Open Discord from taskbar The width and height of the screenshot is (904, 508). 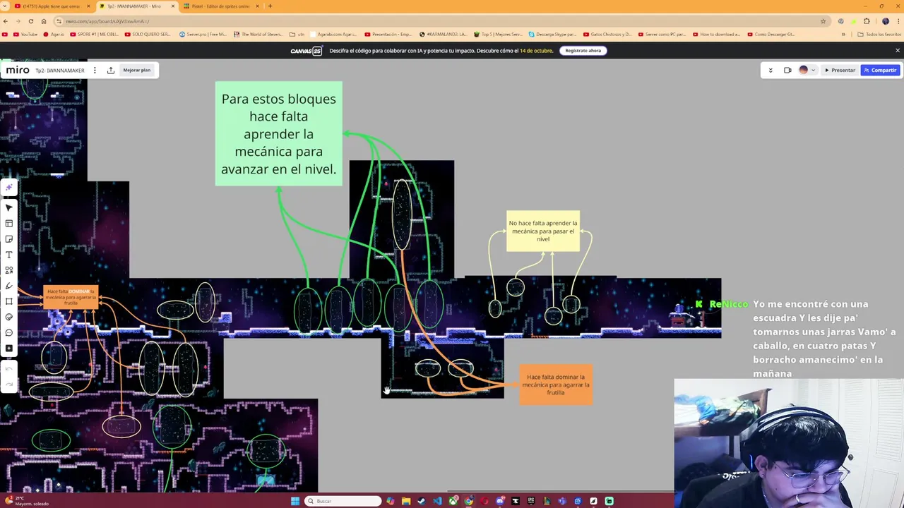click(500, 501)
